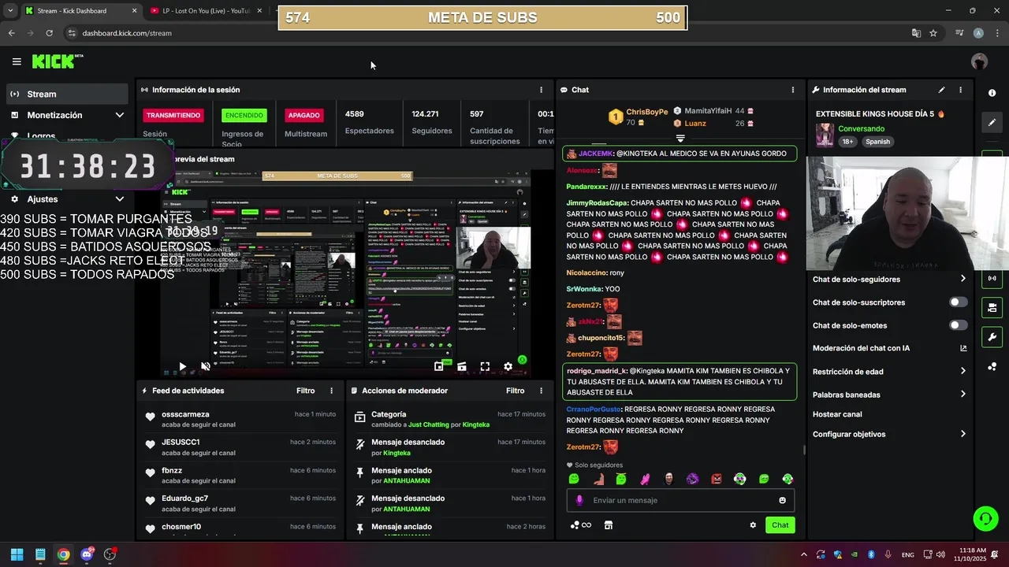Switch to LP Lost On You YouTube tab
The image size is (1009, 567).
coord(207,11)
